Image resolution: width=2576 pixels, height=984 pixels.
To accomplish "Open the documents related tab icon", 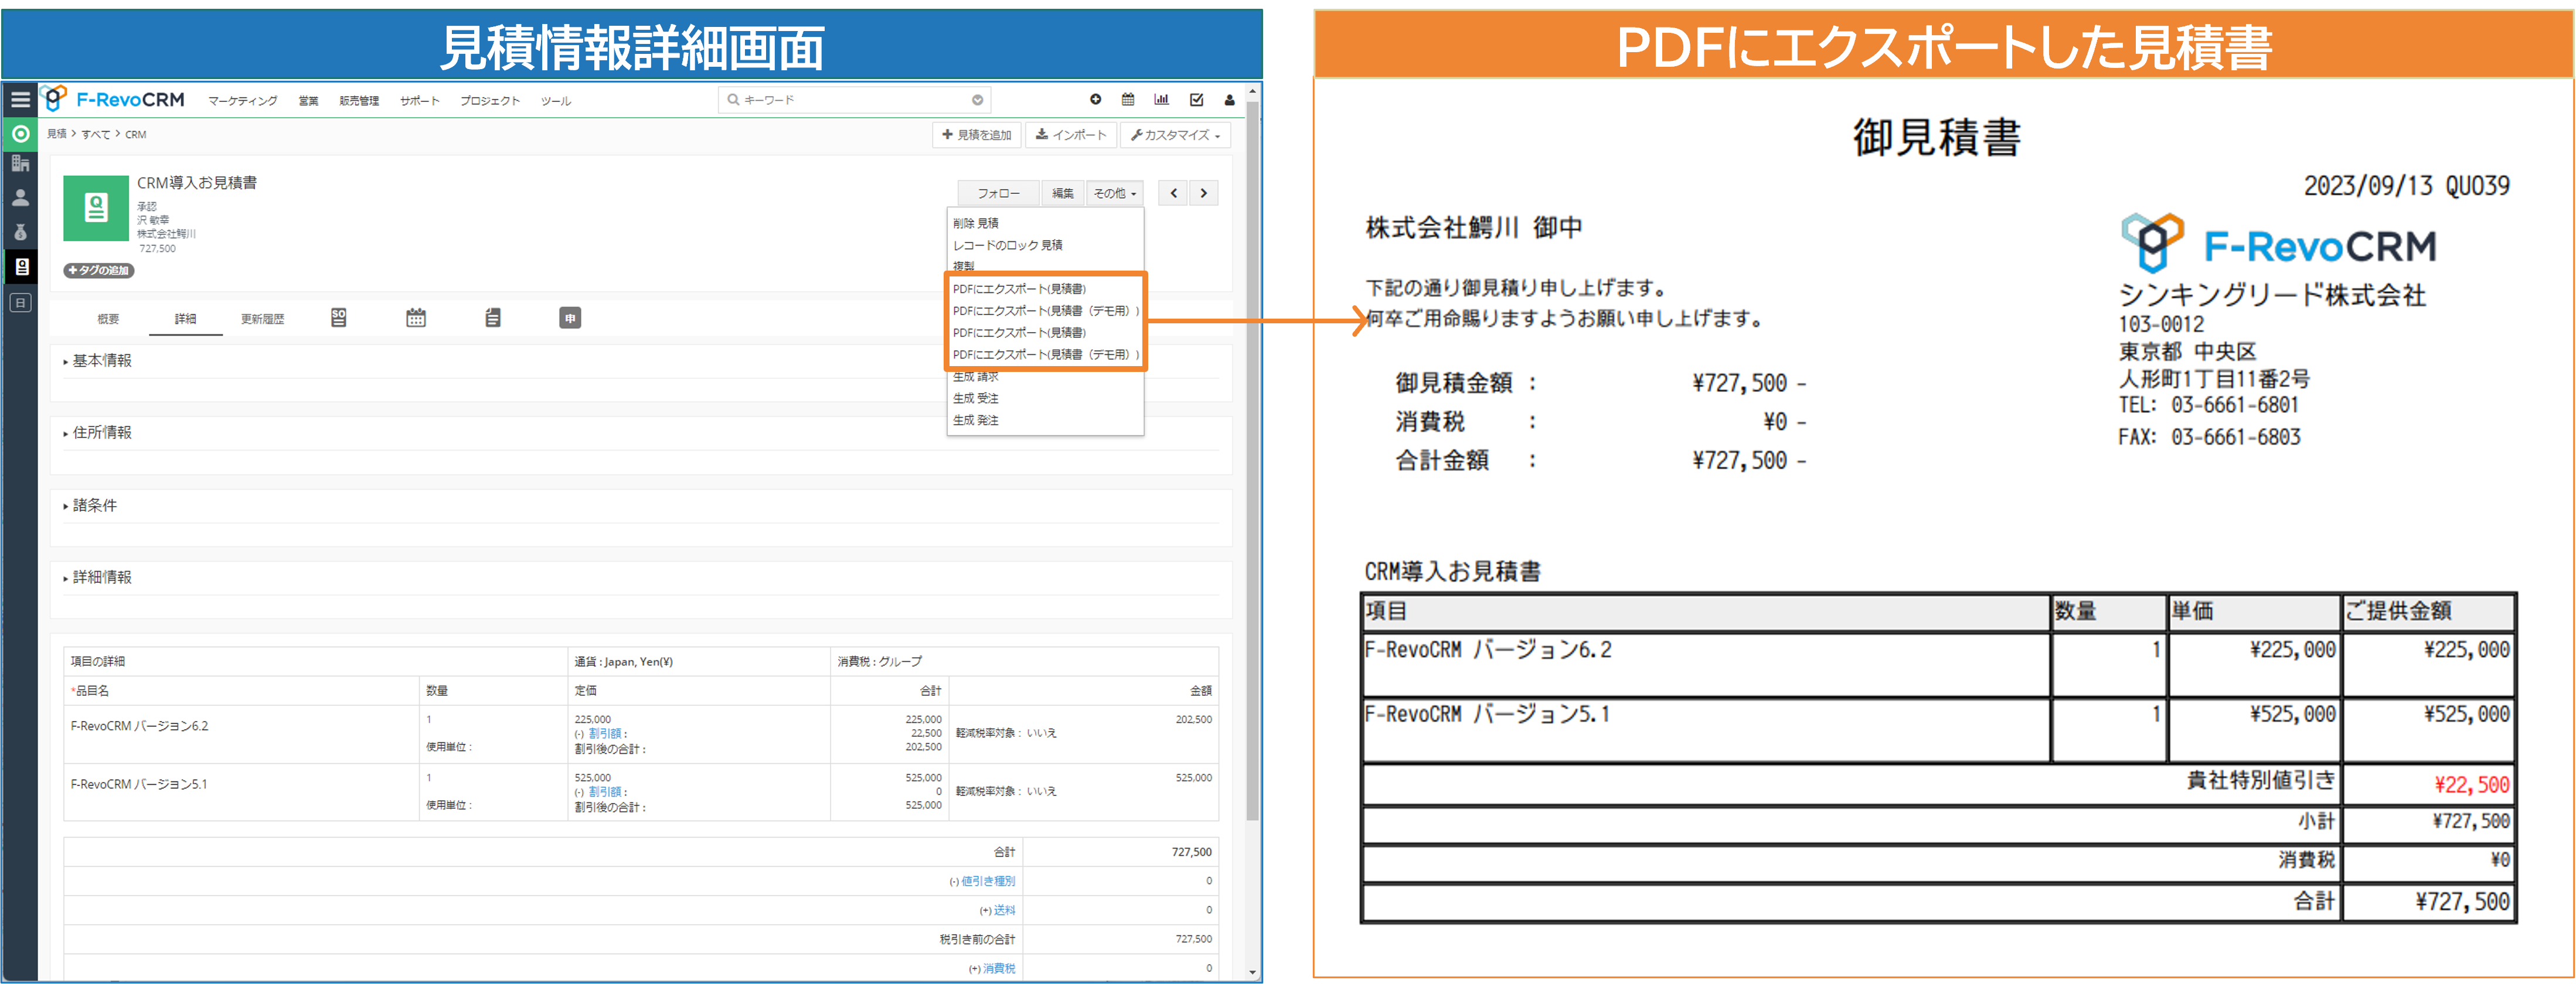I will pyautogui.click(x=493, y=317).
